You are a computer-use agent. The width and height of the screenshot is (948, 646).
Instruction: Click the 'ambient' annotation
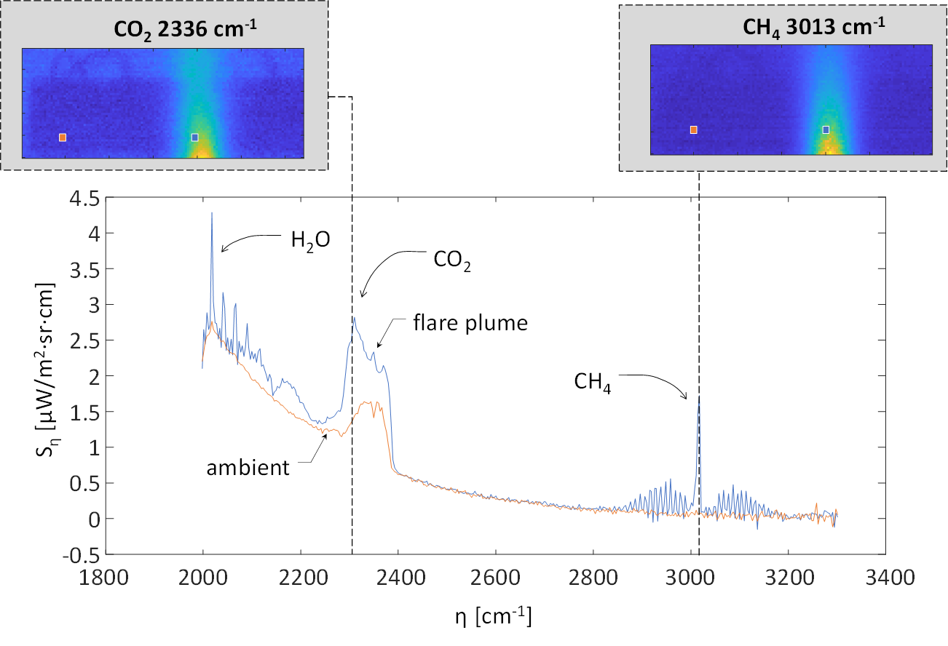pos(248,467)
